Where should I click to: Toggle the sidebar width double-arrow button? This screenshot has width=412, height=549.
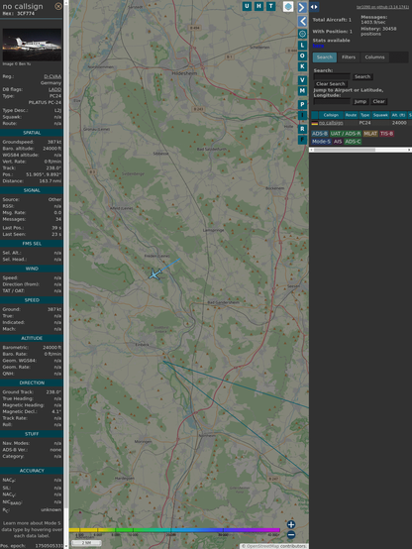[314, 7]
